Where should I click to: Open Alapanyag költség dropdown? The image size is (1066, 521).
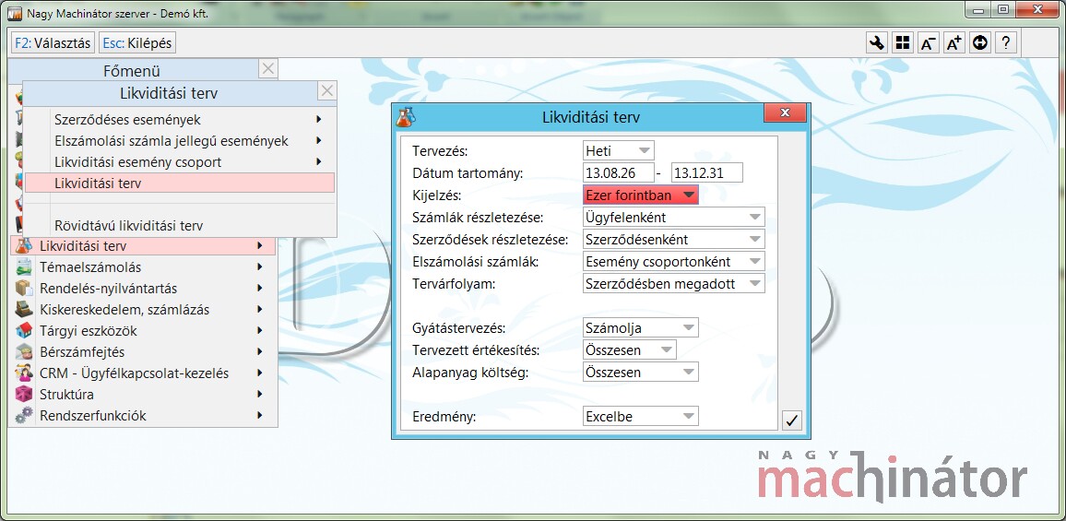click(x=640, y=372)
